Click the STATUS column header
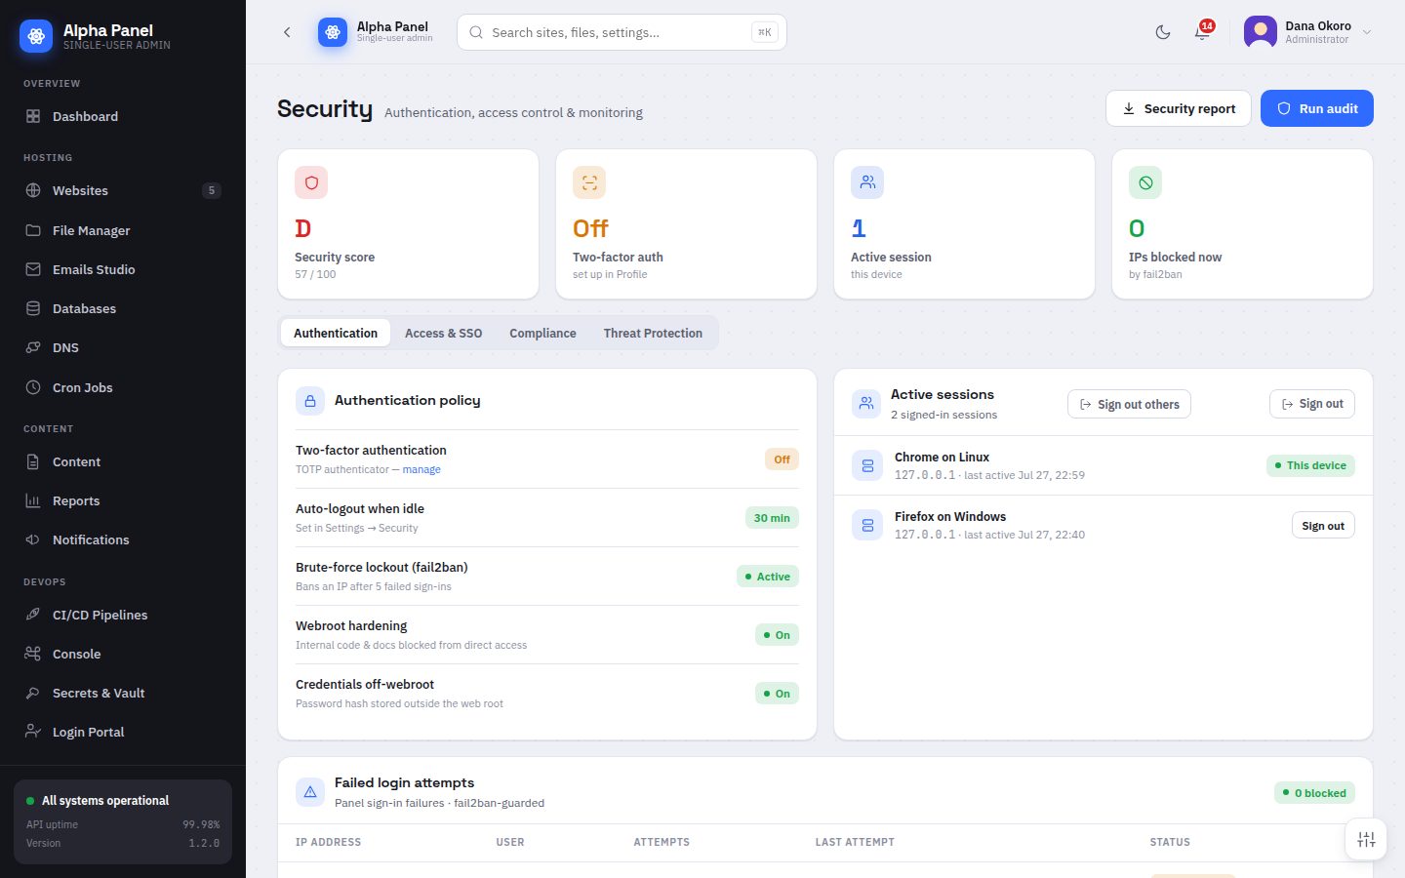The image size is (1405, 878). coord(1170,842)
